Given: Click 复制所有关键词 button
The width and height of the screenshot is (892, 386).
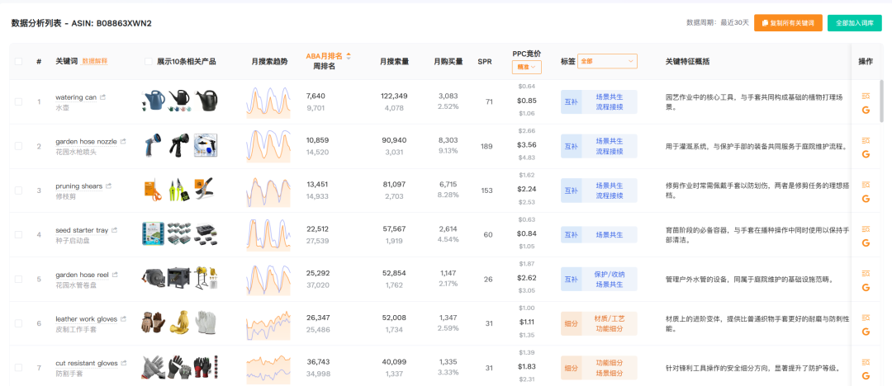Looking at the screenshot, I should pos(788,23).
